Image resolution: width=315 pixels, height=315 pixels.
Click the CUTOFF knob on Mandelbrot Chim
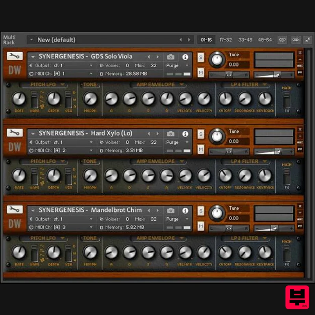[x=225, y=252]
